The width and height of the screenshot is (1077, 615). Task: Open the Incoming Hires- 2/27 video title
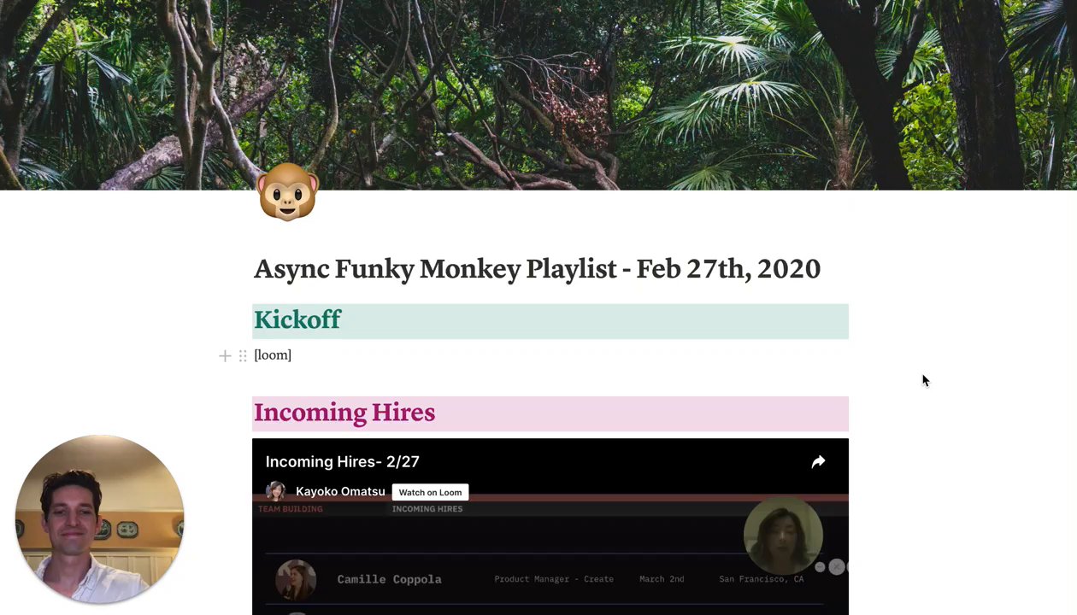pyautogui.click(x=342, y=461)
